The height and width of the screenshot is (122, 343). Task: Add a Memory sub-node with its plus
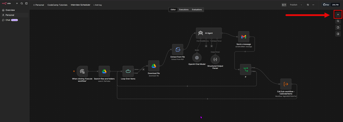pos(206,46)
